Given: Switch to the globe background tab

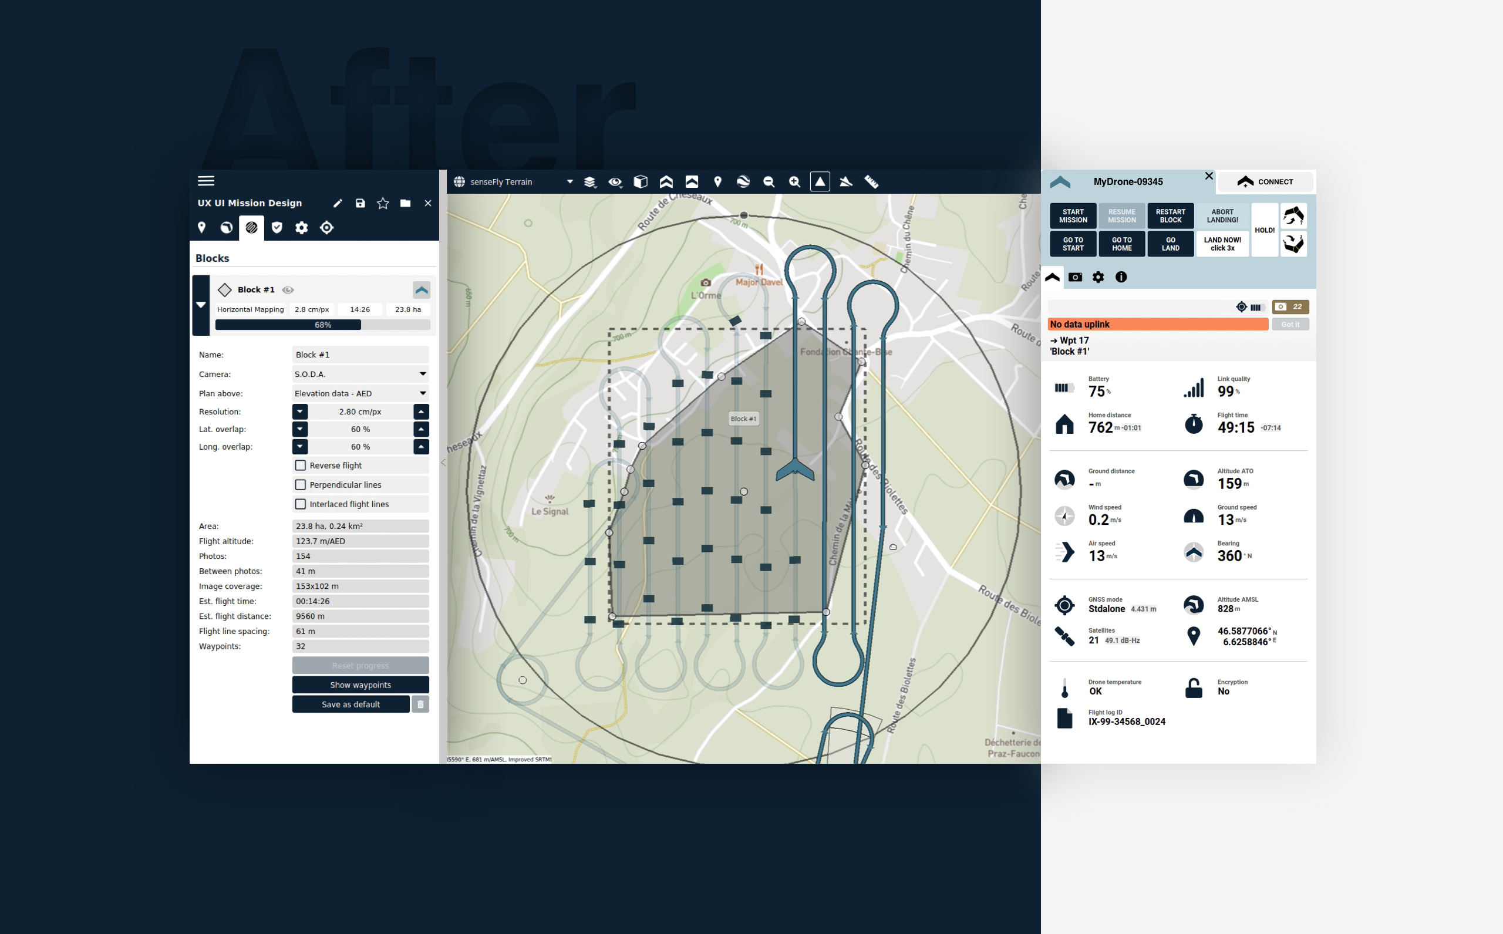Looking at the screenshot, I should coord(227,227).
